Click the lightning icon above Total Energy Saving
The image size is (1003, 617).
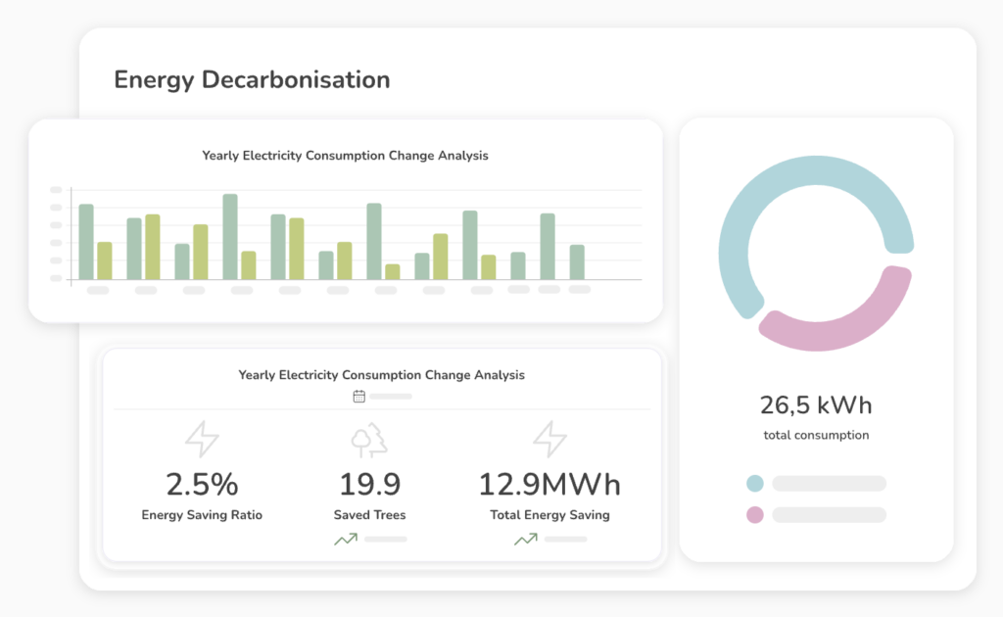coord(549,440)
